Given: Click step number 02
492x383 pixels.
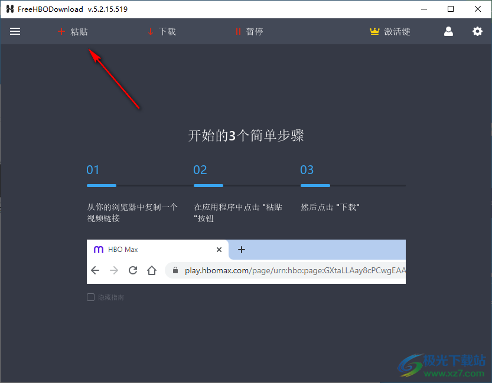Looking at the screenshot, I should click(200, 170).
